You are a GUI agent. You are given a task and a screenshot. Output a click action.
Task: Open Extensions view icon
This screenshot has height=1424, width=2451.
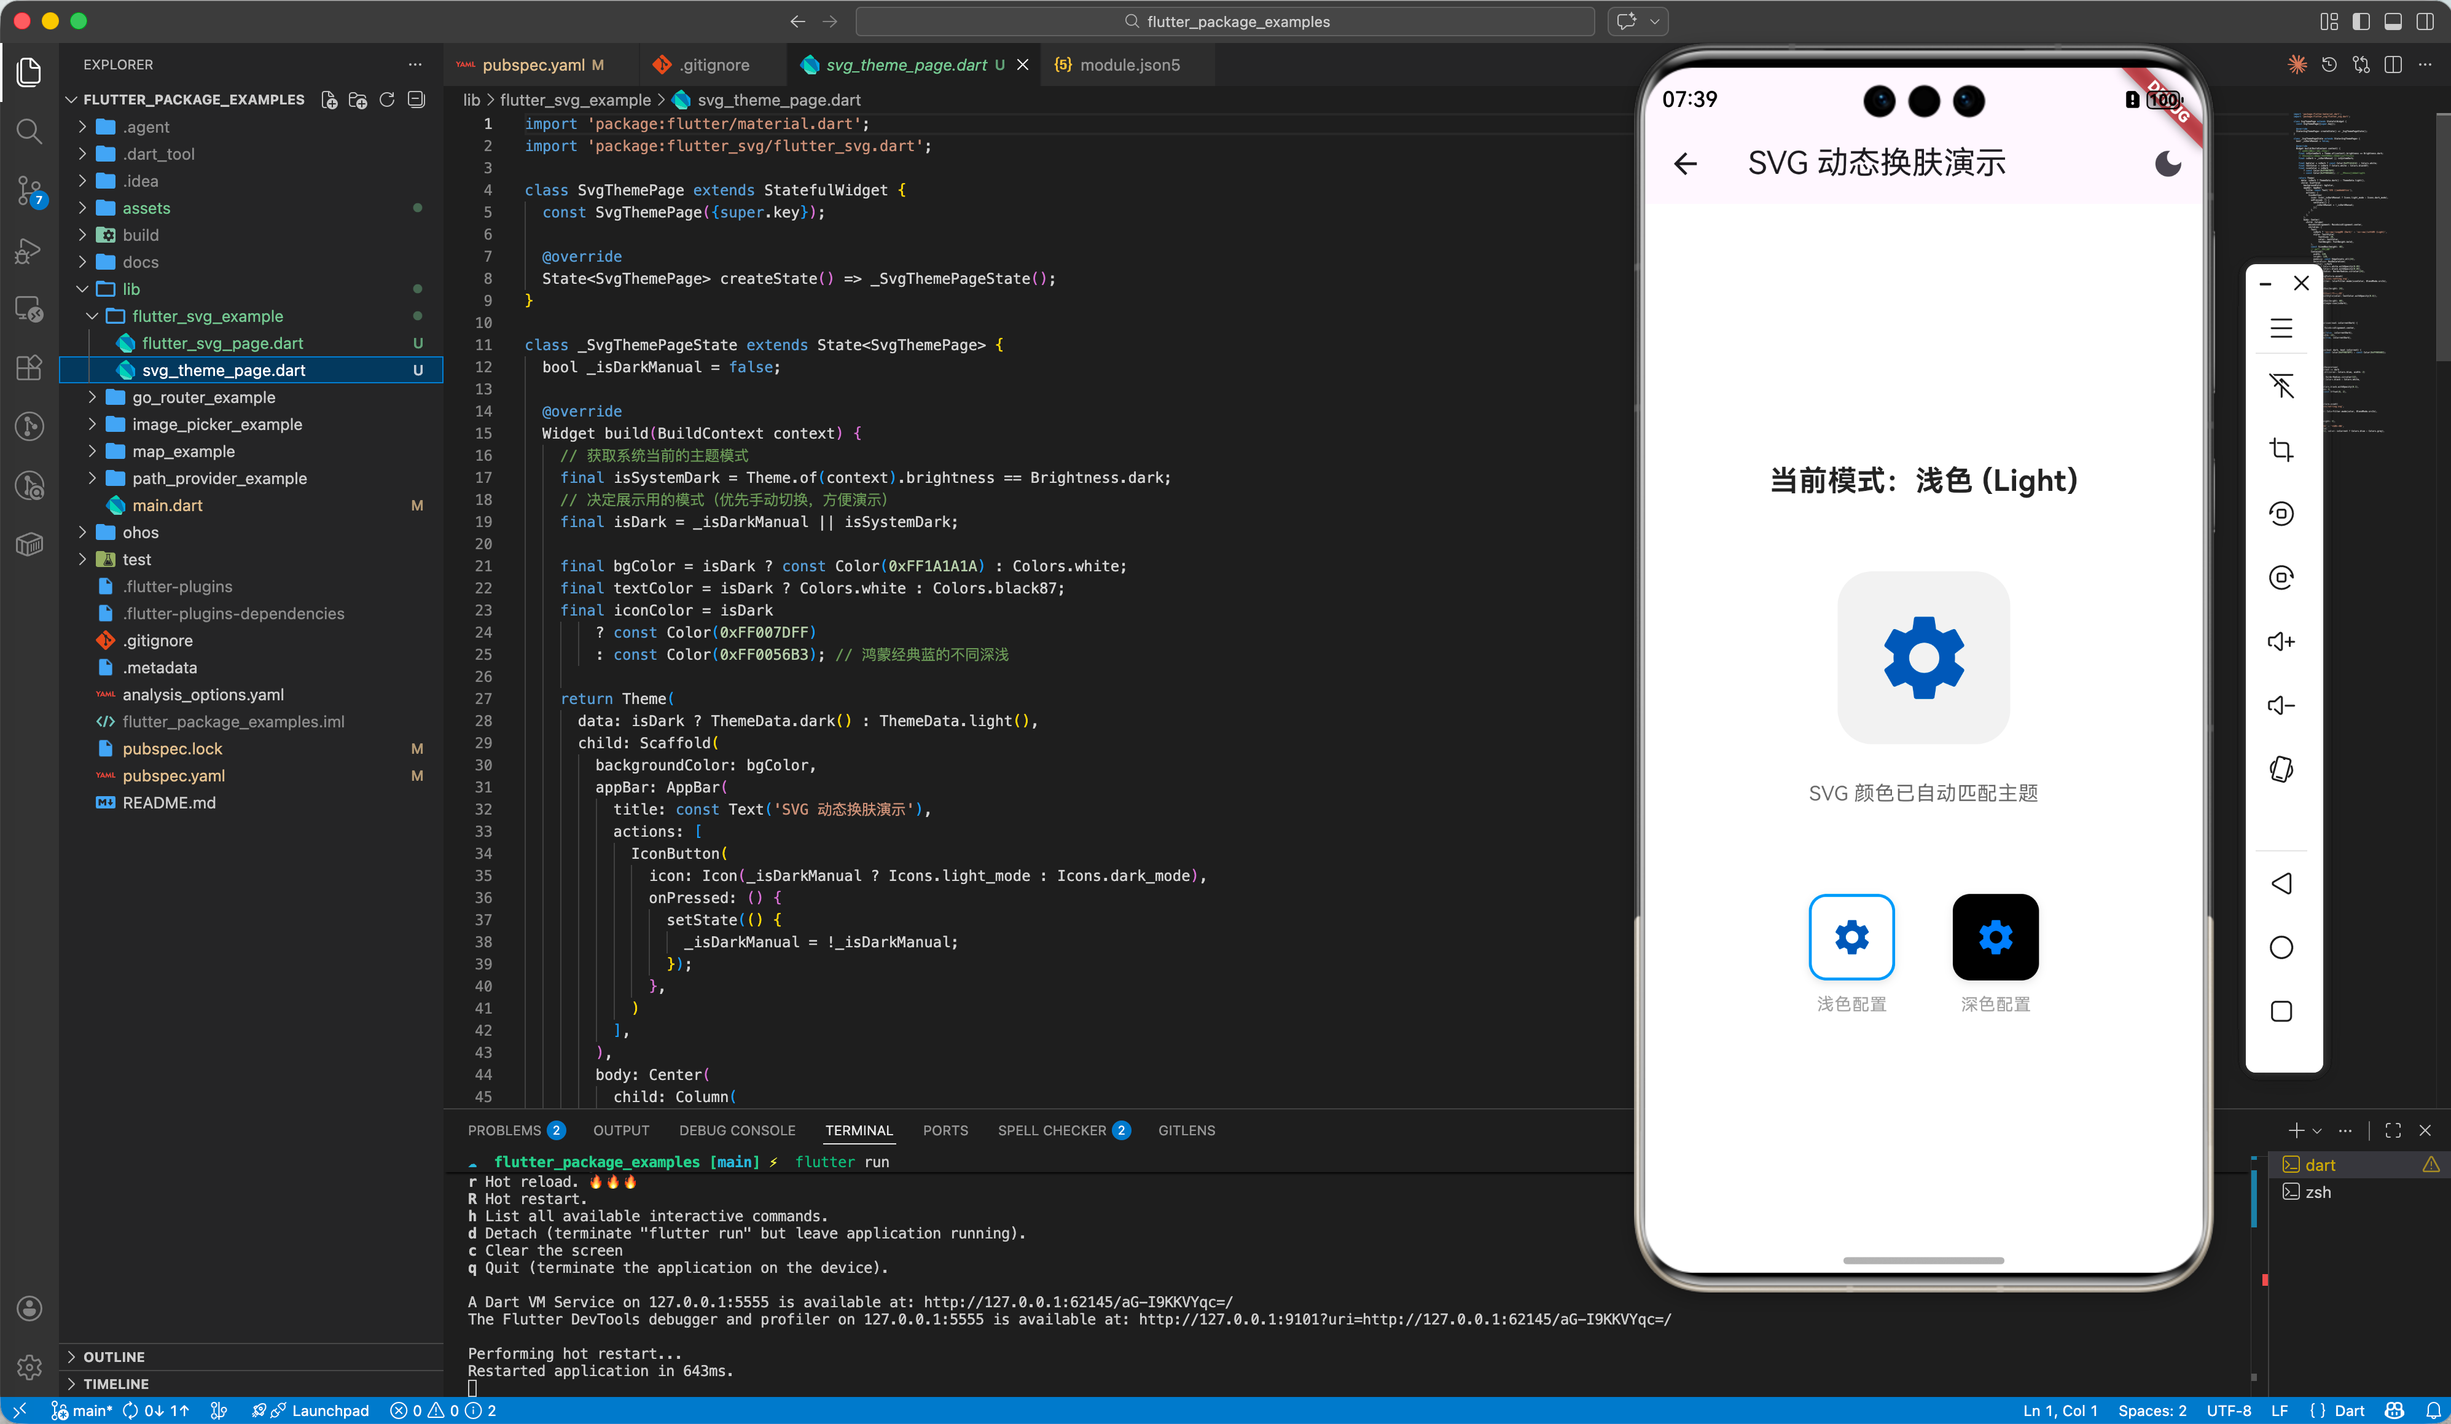point(29,367)
